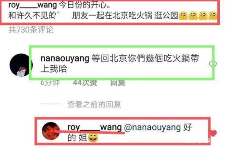Click the faint watermark in the bottom corner

coord(198,141)
